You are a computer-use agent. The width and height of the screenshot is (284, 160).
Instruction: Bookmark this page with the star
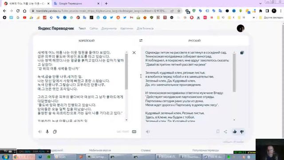(179, 11)
